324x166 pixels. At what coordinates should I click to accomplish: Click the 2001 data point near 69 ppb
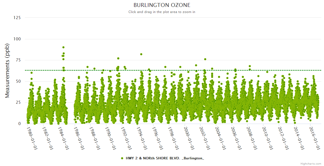tap(196, 65)
